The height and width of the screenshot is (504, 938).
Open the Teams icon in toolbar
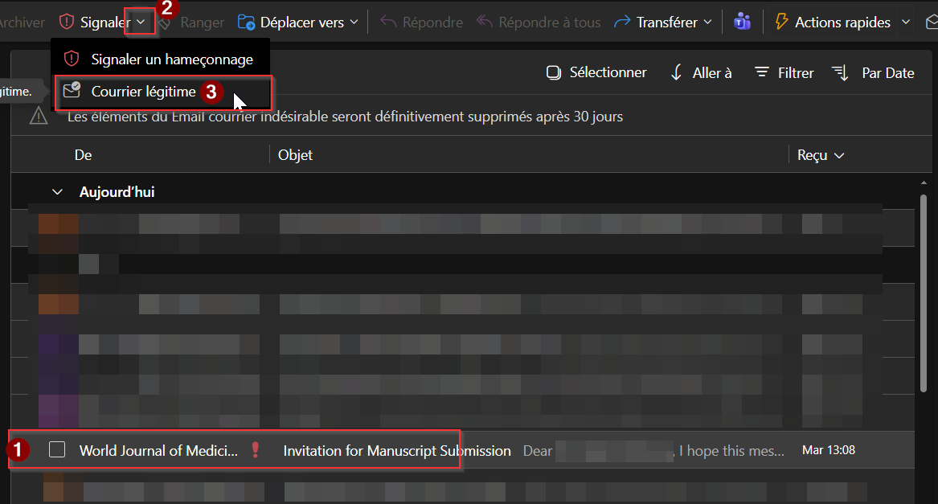pyautogui.click(x=742, y=22)
